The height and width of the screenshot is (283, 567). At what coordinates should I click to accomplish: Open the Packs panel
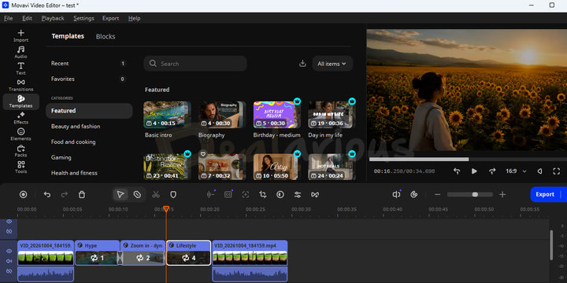pos(21,151)
